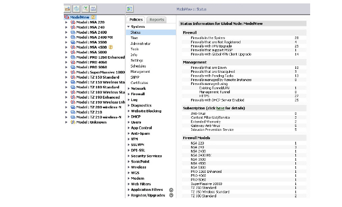Select the ModelView root node label

coord(79,17)
